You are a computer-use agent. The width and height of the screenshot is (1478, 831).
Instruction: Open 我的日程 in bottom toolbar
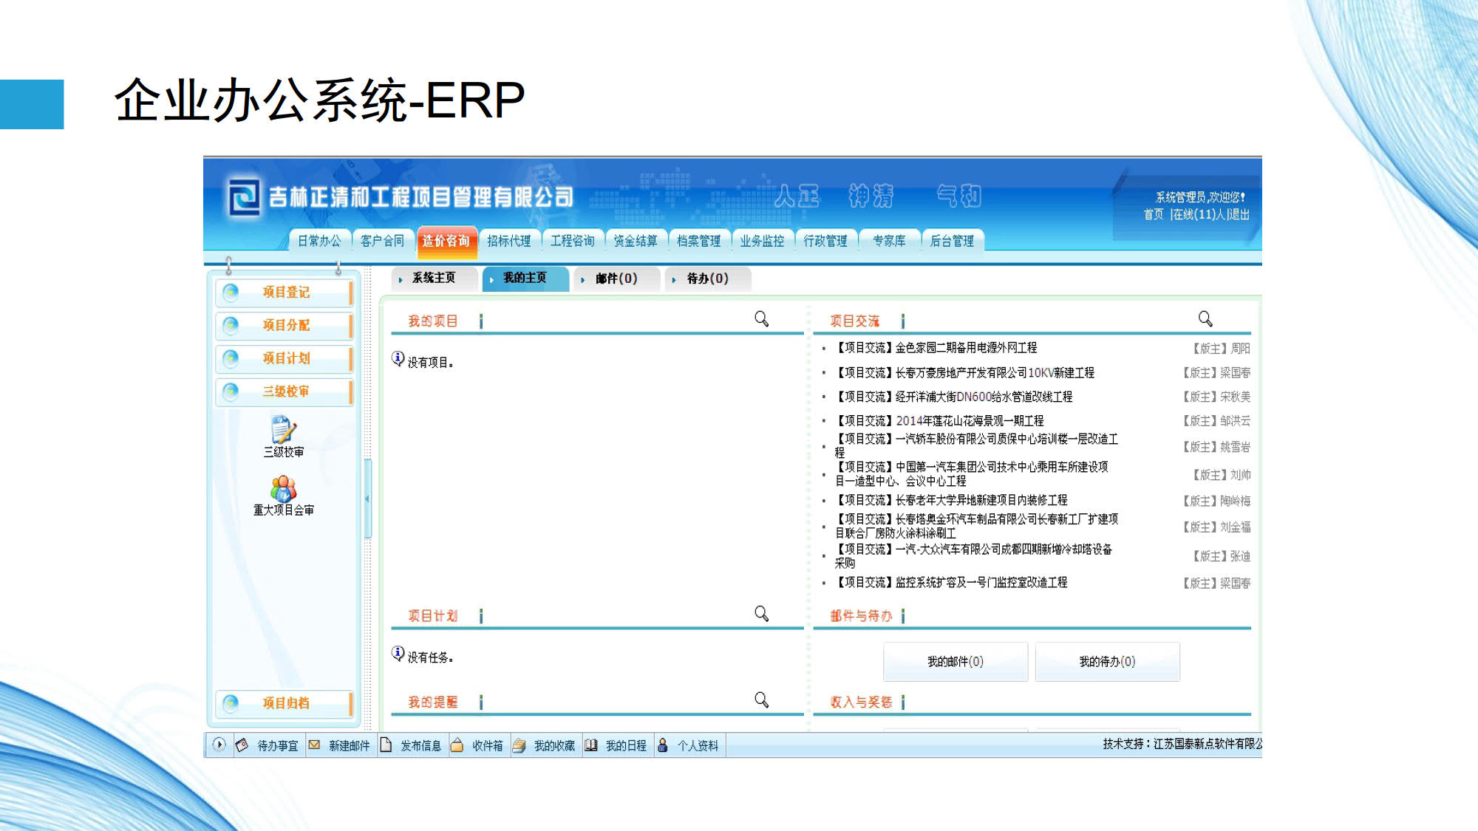[625, 746]
